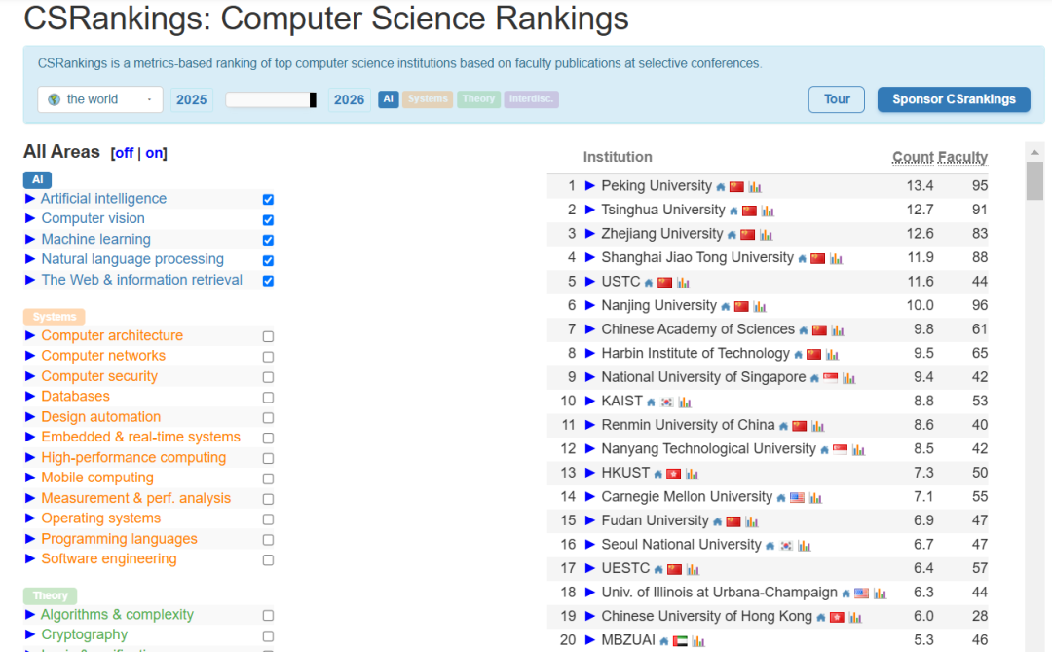1052x652 pixels.
Task: Enable the Databases area checkbox
Action: 268,398
